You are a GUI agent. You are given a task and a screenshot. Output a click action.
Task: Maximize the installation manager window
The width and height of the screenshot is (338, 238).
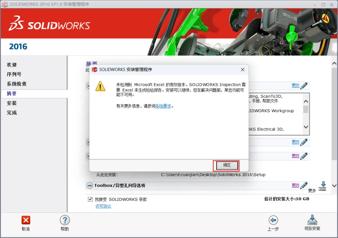tap(323, 4)
